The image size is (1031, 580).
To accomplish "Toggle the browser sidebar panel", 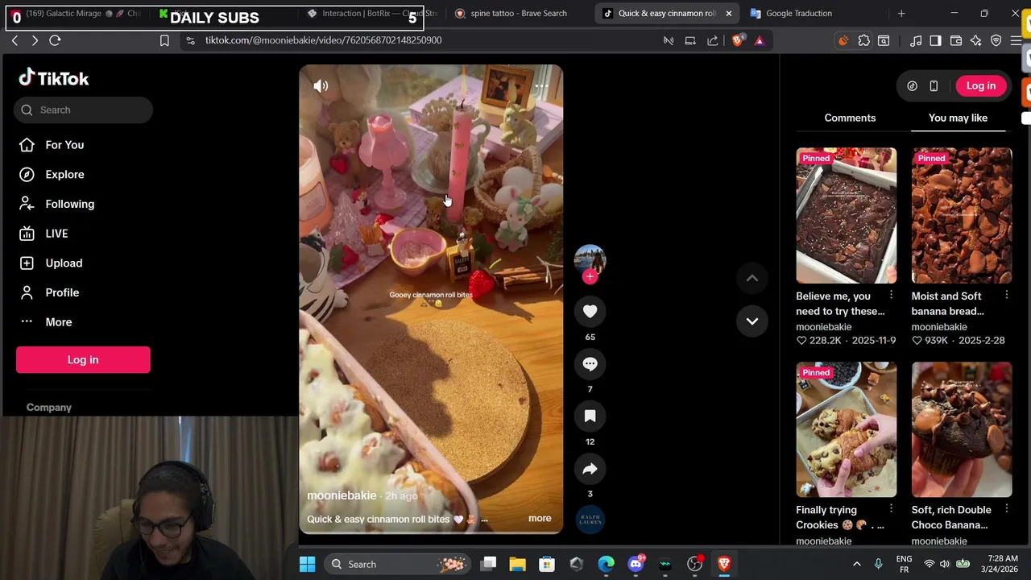I will click(935, 40).
